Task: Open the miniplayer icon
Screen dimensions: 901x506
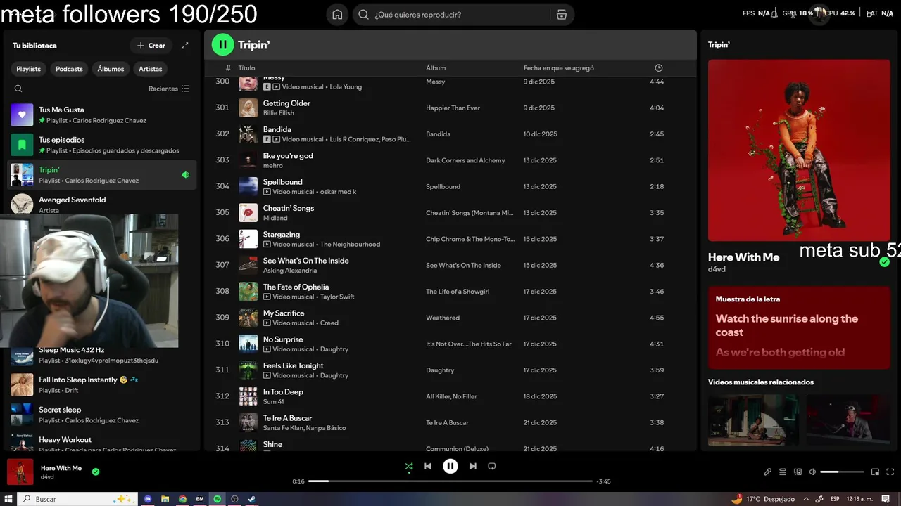Action: pyautogui.click(x=875, y=472)
